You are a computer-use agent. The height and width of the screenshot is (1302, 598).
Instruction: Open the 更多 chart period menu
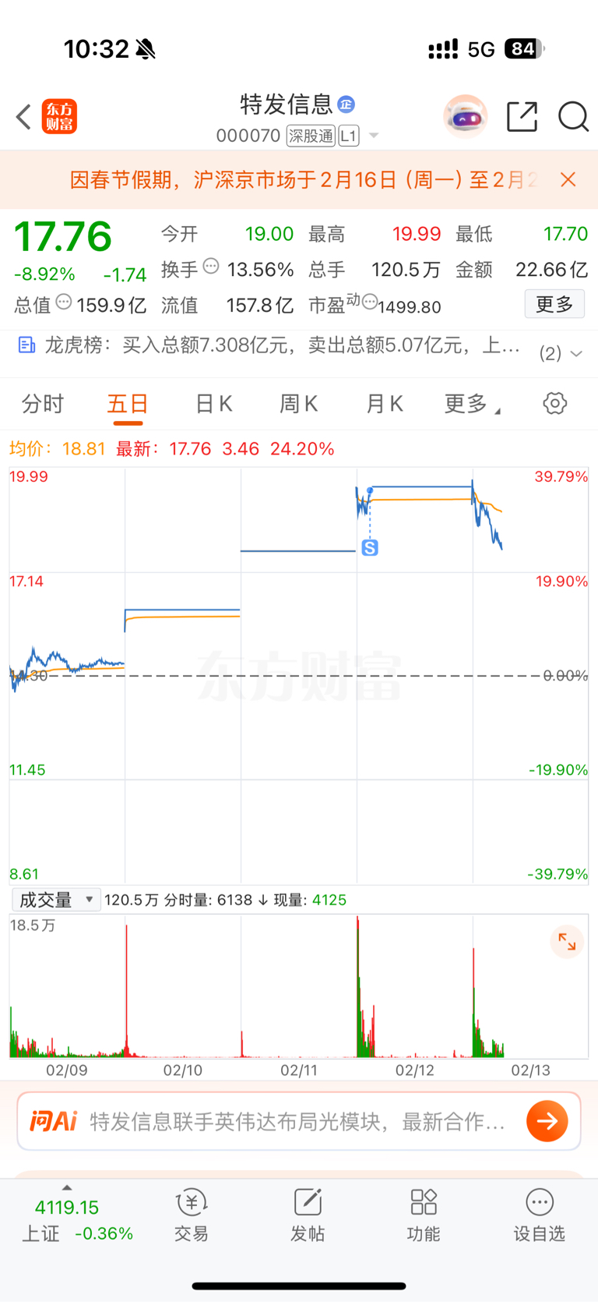coord(472,404)
